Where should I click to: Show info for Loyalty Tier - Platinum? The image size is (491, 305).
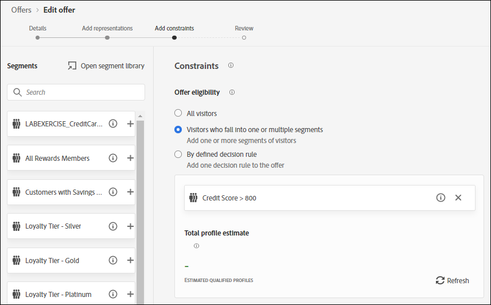click(x=113, y=294)
